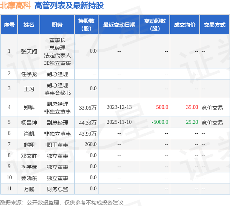Click the 序号 column header

[x=9, y=25]
